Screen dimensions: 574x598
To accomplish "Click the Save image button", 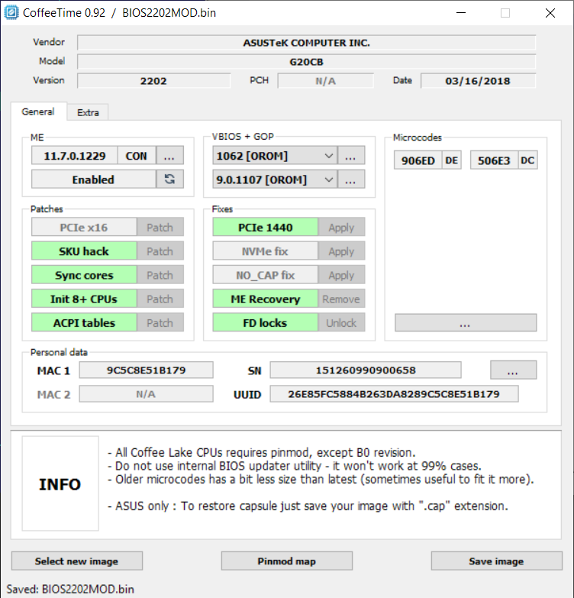I will [497, 561].
